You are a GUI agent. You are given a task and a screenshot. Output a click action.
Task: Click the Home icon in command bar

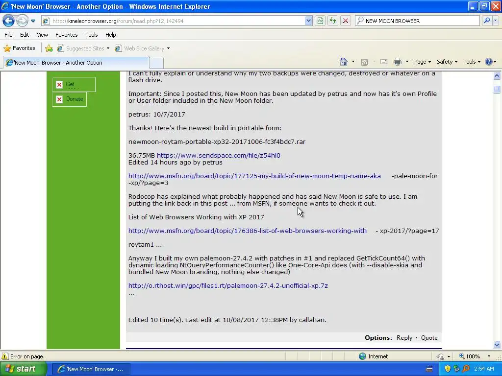pyautogui.click(x=344, y=62)
